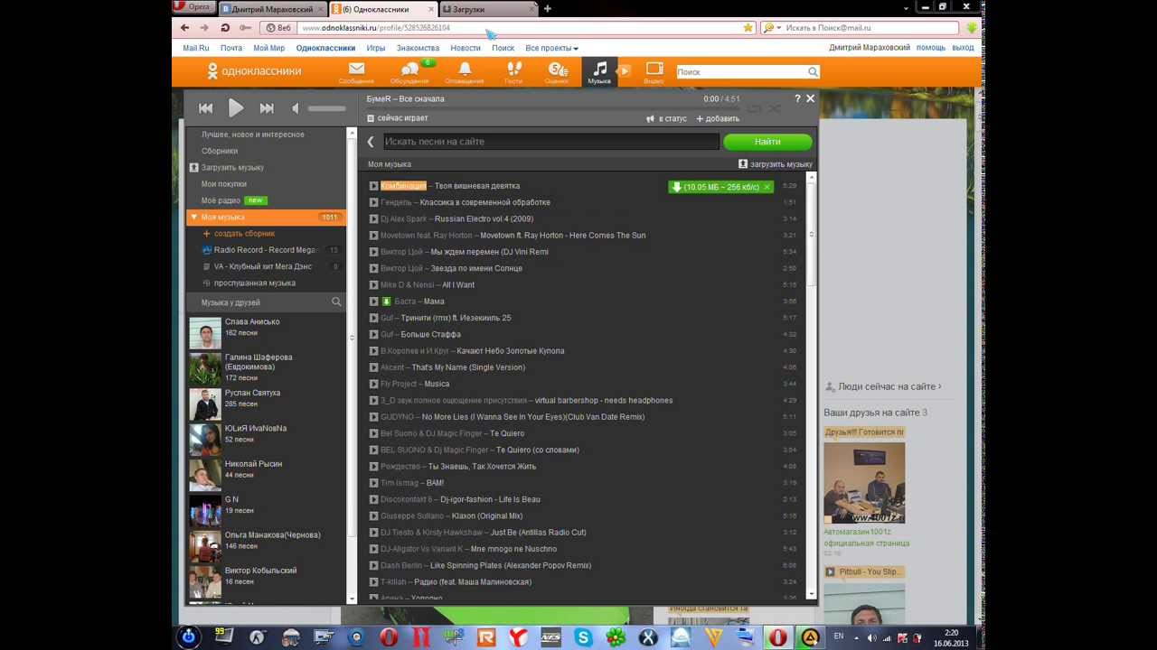Screen dimensions: 1157x650
Task: Seek in song progress bar
Action: point(551,108)
